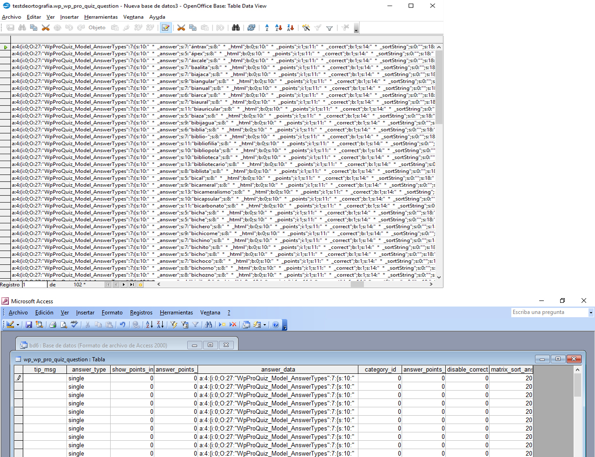Click the AutoFilter wand icon in OpenOffice
The height and width of the screenshot is (457, 595).
click(x=306, y=28)
